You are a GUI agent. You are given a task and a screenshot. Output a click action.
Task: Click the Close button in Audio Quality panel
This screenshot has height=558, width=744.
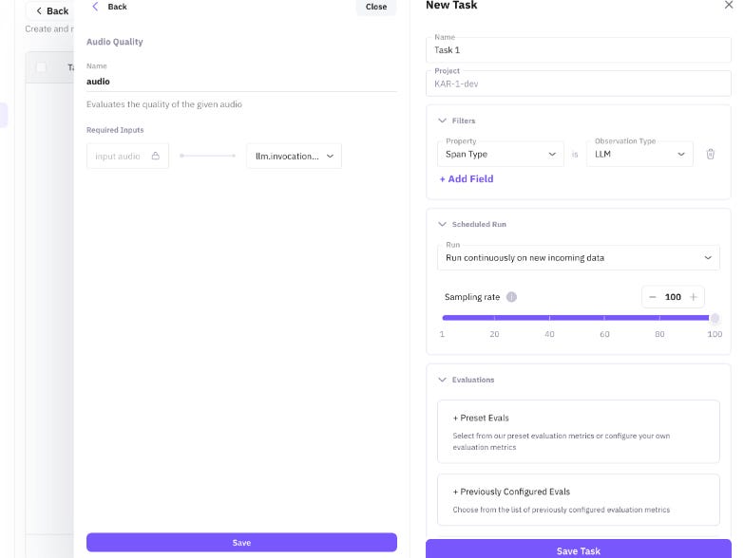(376, 7)
